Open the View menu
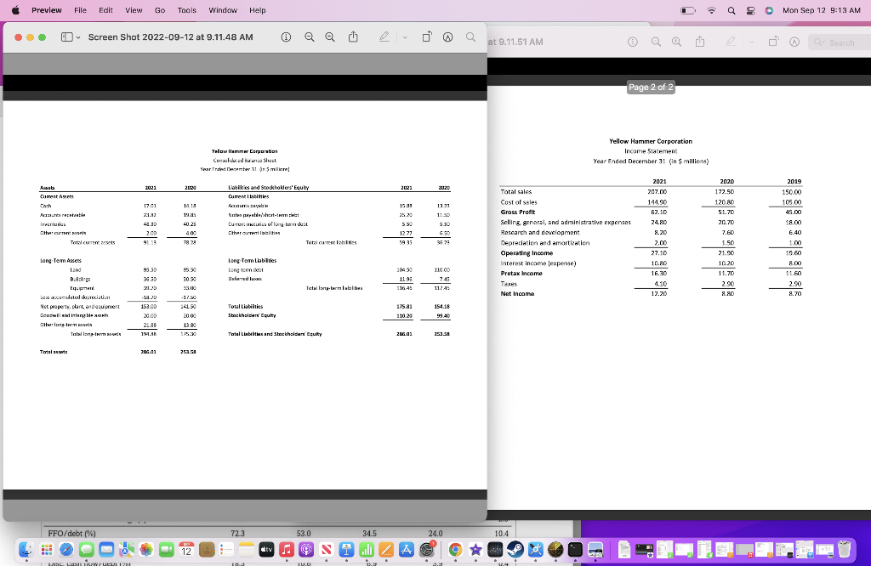The width and height of the screenshot is (871, 566). tap(134, 10)
